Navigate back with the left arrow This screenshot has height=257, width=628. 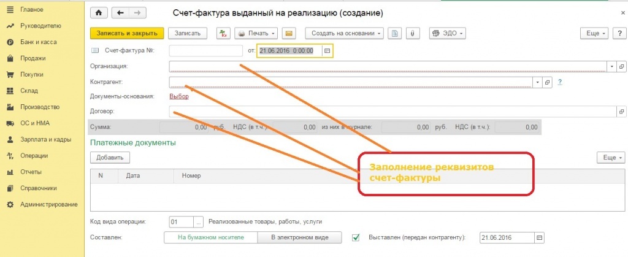coord(120,13)
